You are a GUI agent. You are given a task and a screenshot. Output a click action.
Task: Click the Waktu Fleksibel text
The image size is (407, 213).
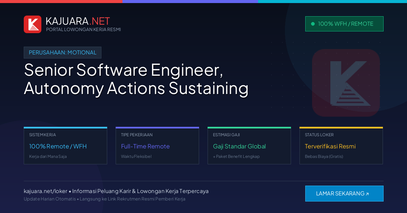136,157
